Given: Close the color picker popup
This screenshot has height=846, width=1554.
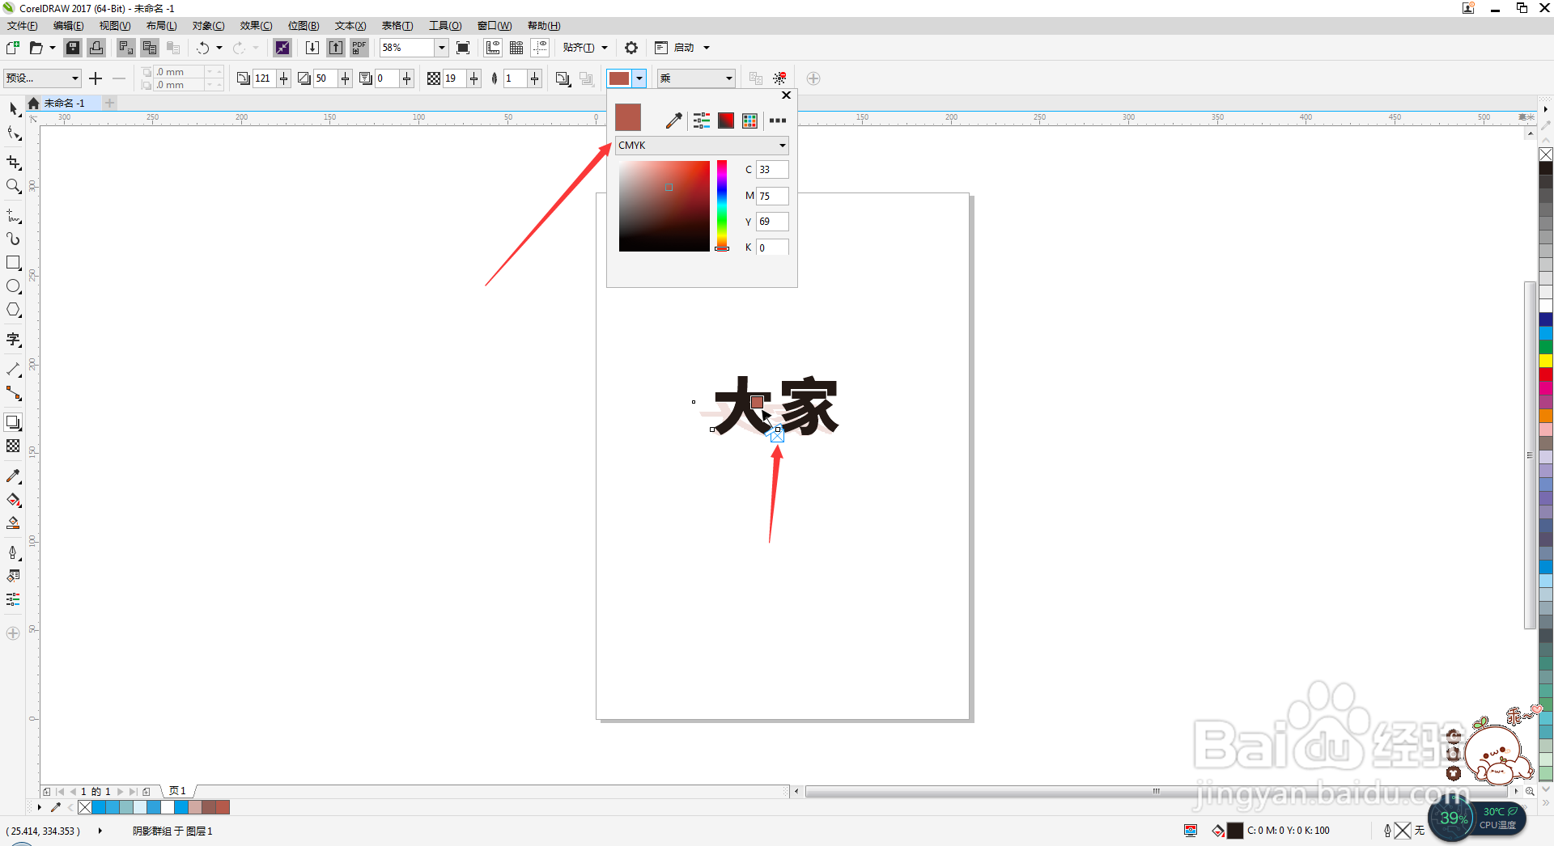Looking at the screenshot, I should click(x=786, y=95).
